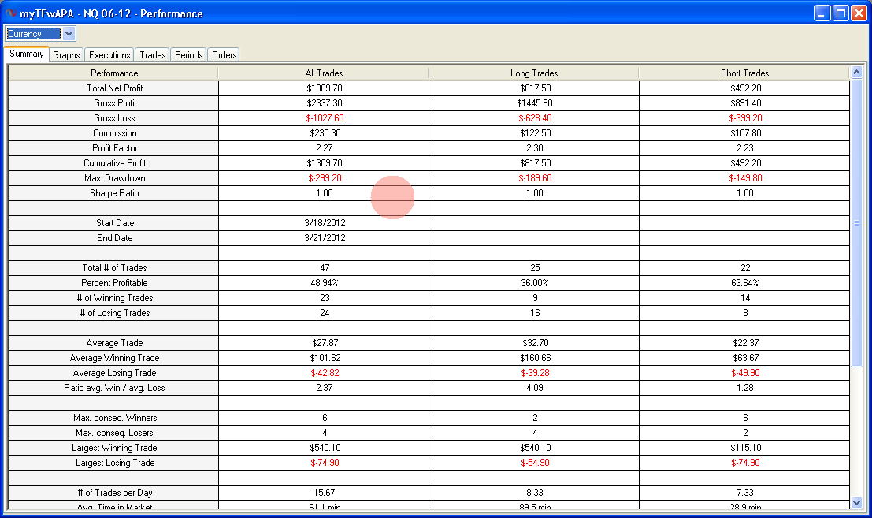Image resolution: width=872 pixels, height=518 pixels.
Task: Click the Performance column header
Action: pos(114,73)
